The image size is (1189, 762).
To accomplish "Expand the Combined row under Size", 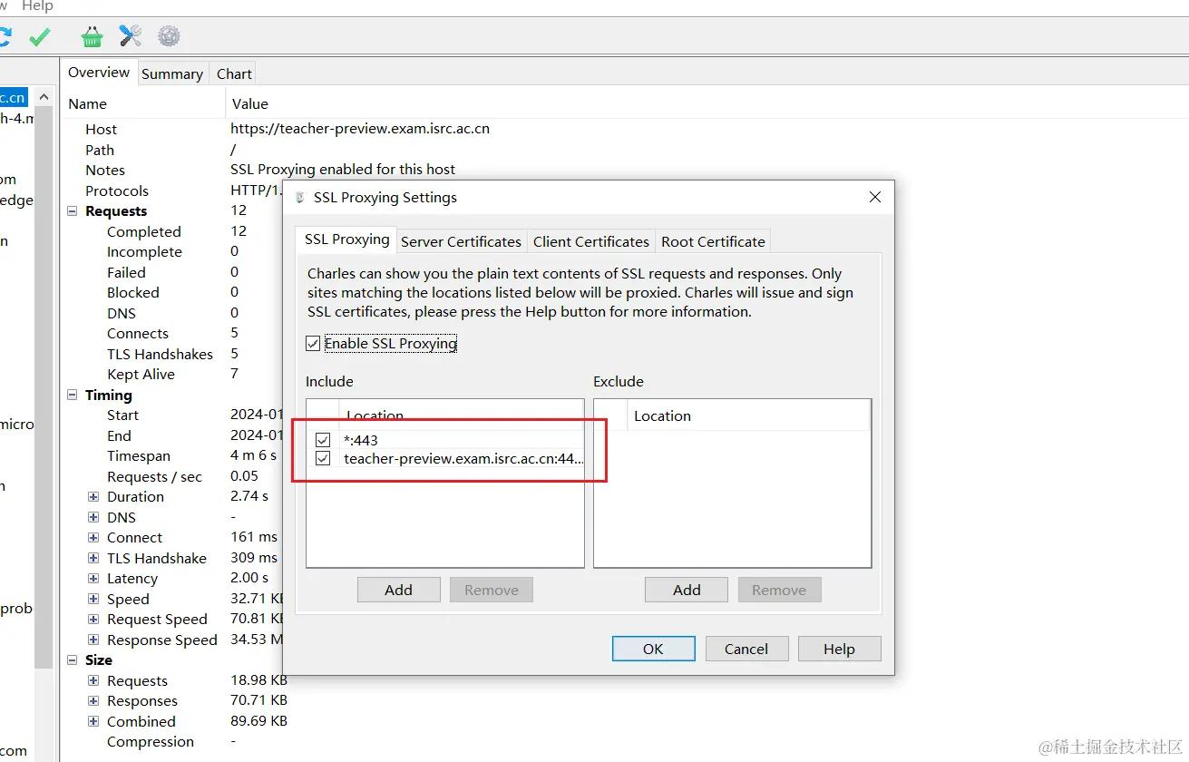I will 93,722.
